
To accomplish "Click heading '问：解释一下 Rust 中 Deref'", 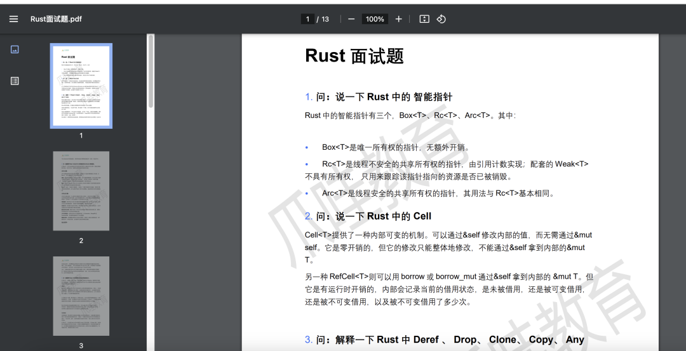I will [450, 340].
